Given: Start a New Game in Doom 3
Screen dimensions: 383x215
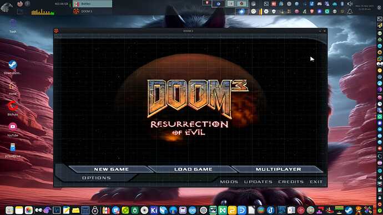Looking at the screenshot, I should pos(111,169).
